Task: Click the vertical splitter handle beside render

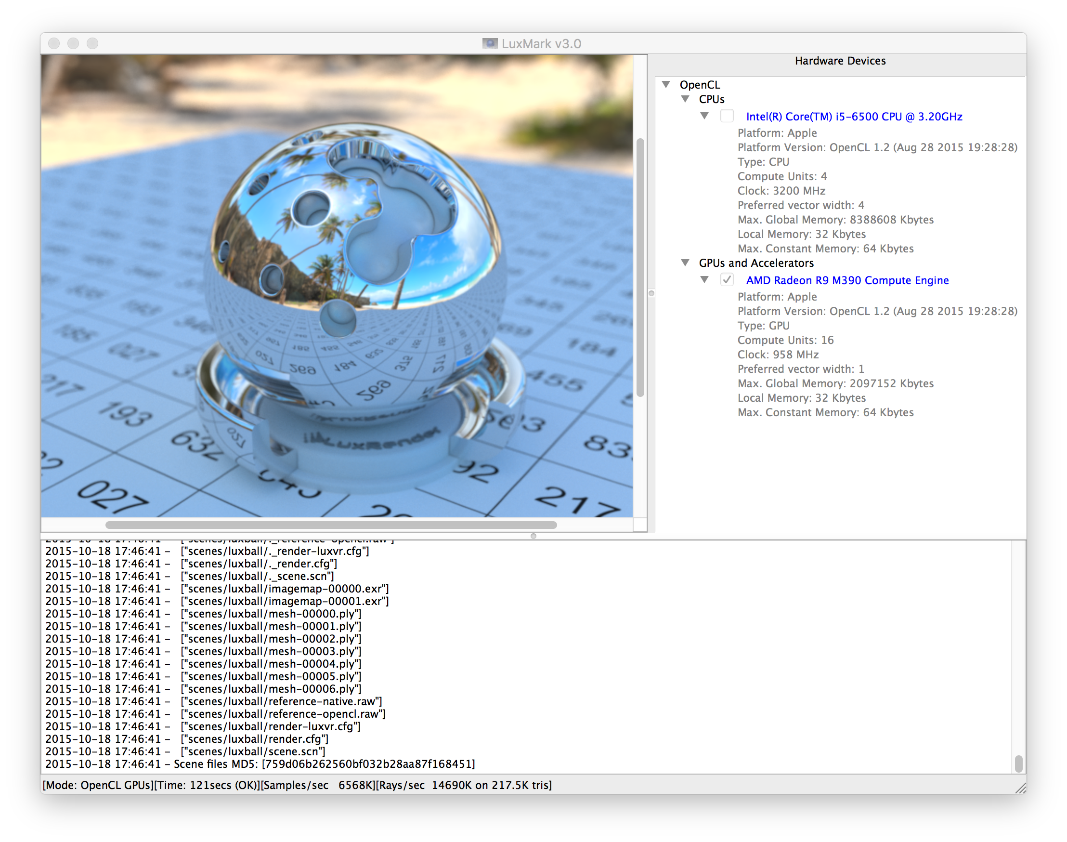Action: (651, 293)
